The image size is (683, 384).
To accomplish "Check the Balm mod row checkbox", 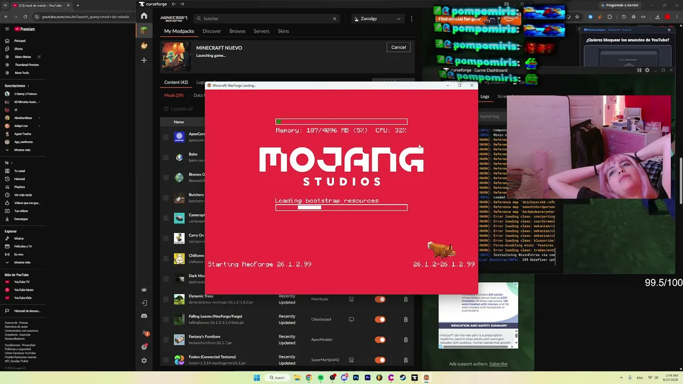I will (x=166, y=157).
